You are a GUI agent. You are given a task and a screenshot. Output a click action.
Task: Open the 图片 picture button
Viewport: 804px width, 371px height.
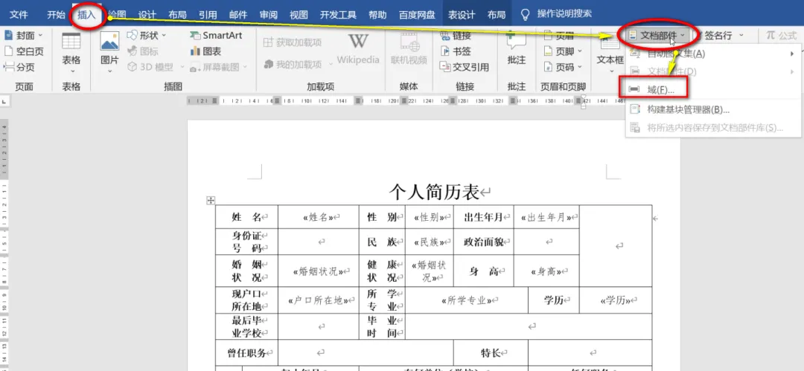pos(109,53)
